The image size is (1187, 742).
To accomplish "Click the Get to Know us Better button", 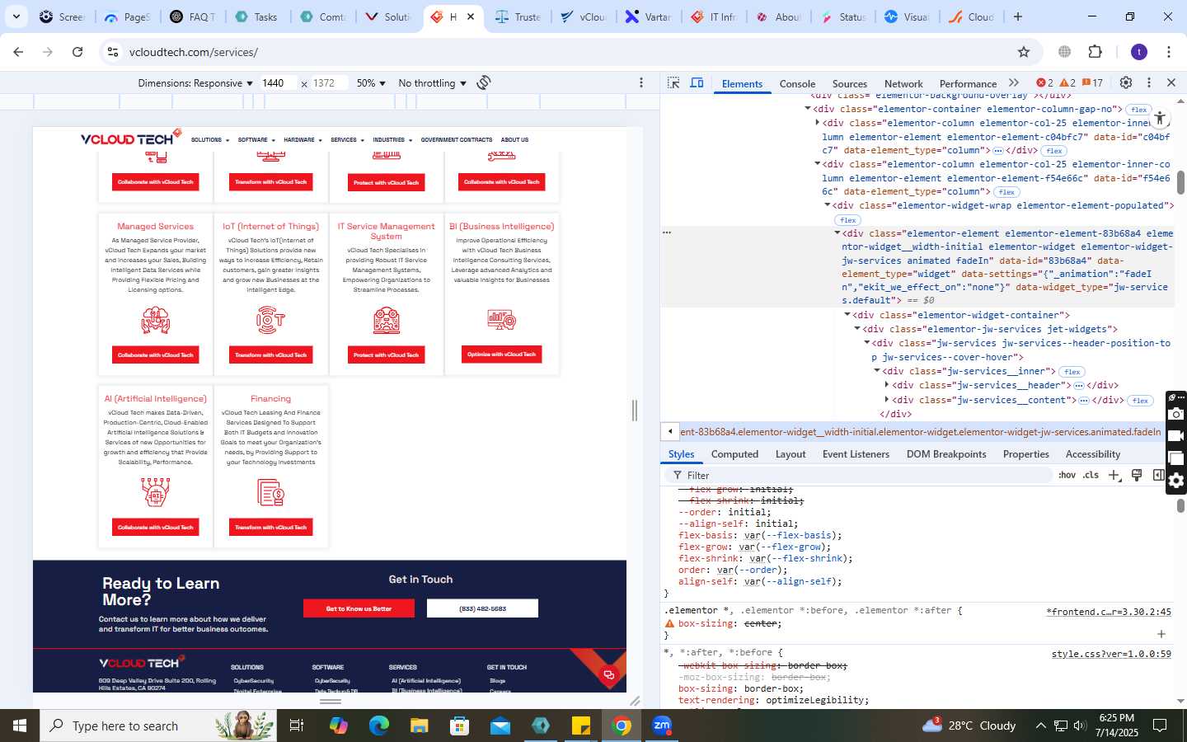I will tap(359, 608).
